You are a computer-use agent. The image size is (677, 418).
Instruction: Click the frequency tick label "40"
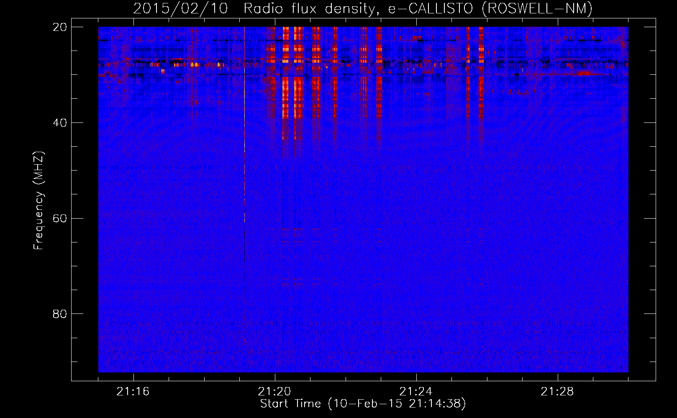tap(60, 123)
